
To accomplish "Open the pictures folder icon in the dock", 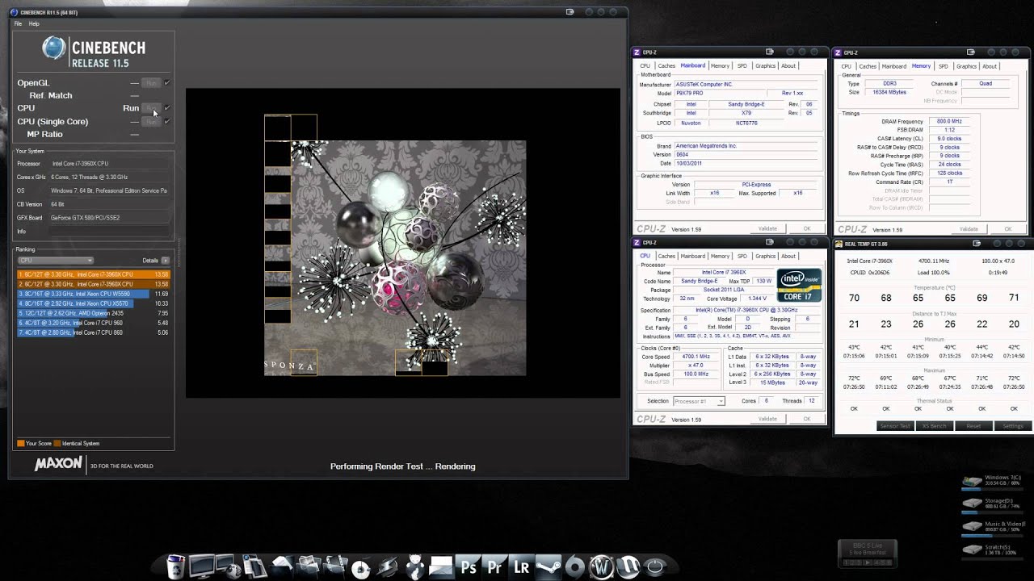I will pyautogui.click(x=309, y=566).
